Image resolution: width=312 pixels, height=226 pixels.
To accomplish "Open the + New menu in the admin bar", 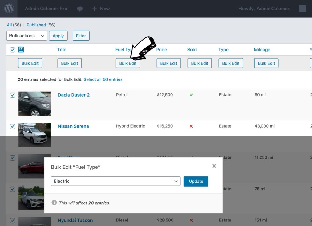I will coord(101,9).
